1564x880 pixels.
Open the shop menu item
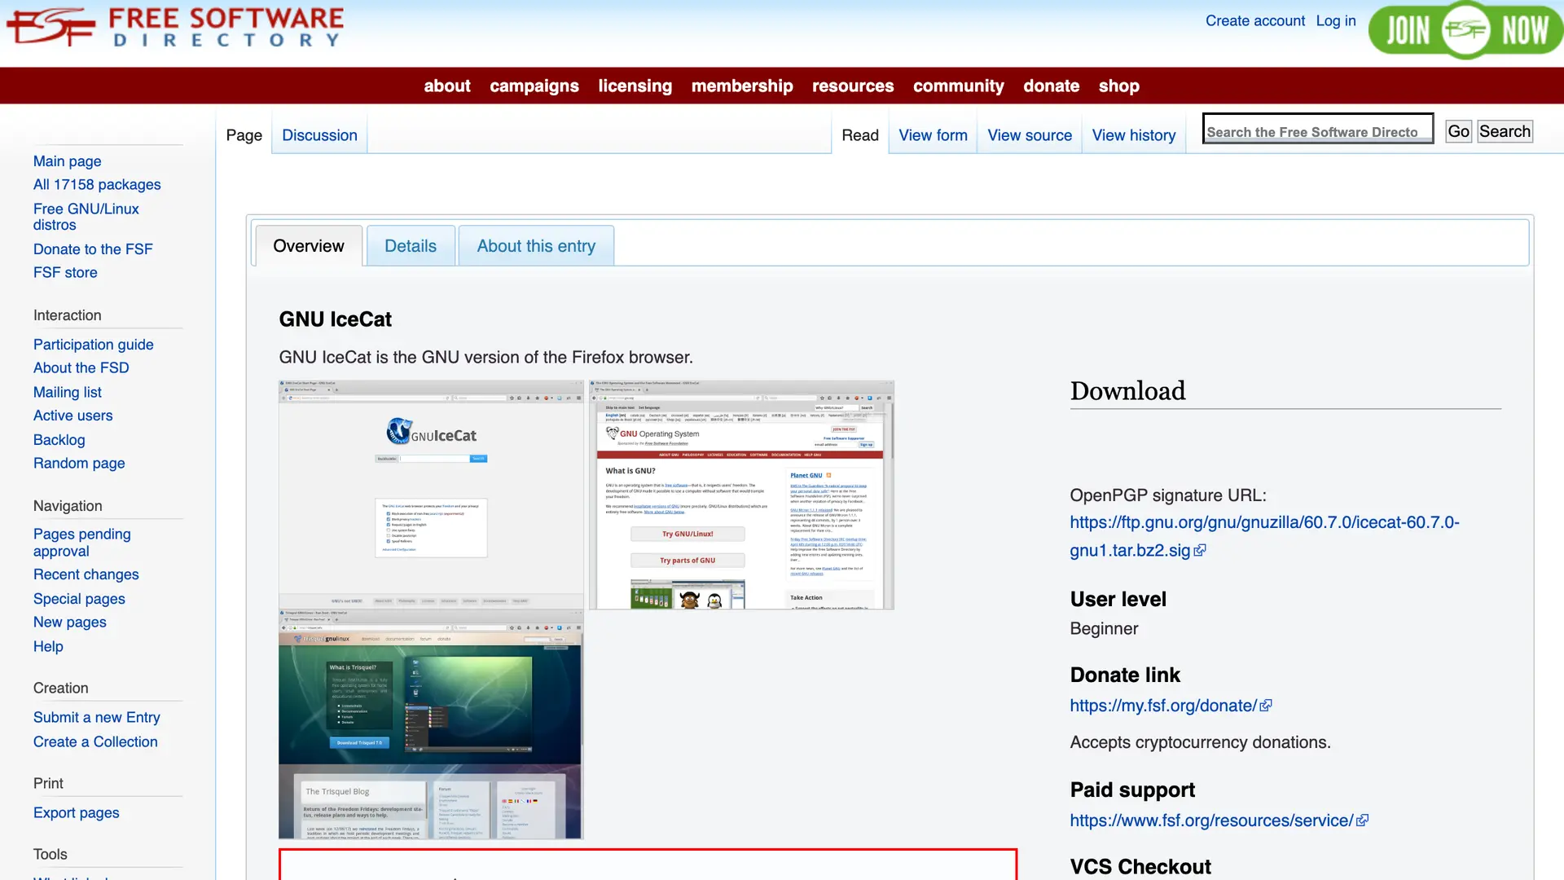point(1118,86)
